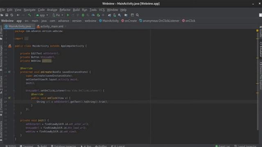
Task: Expand the collapsed import statements
Action: pyautogui.click(x=26, y=38)
